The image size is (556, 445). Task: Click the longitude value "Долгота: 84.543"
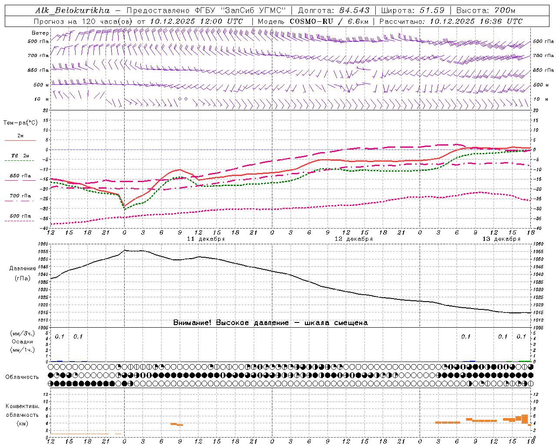334,10
